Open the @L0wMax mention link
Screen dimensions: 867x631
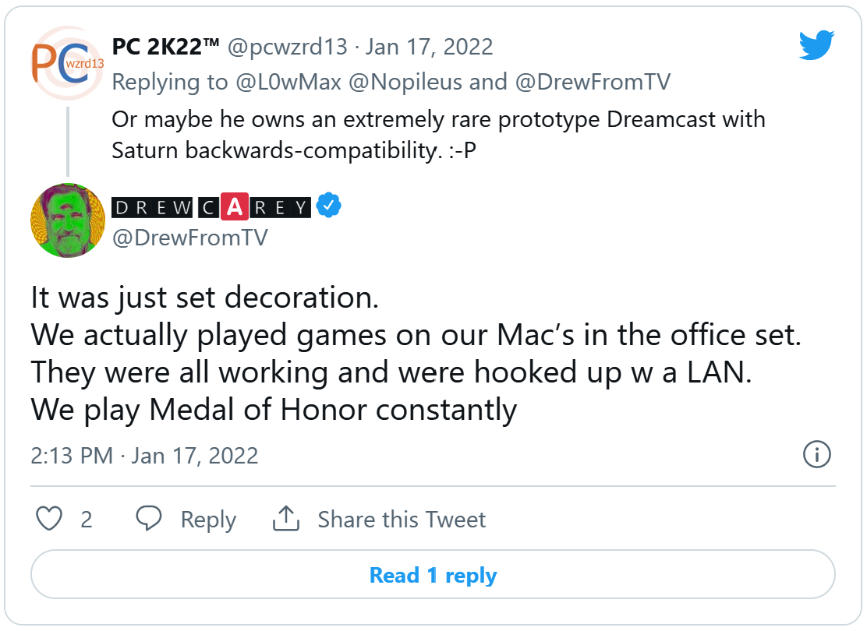coord(288,82)
